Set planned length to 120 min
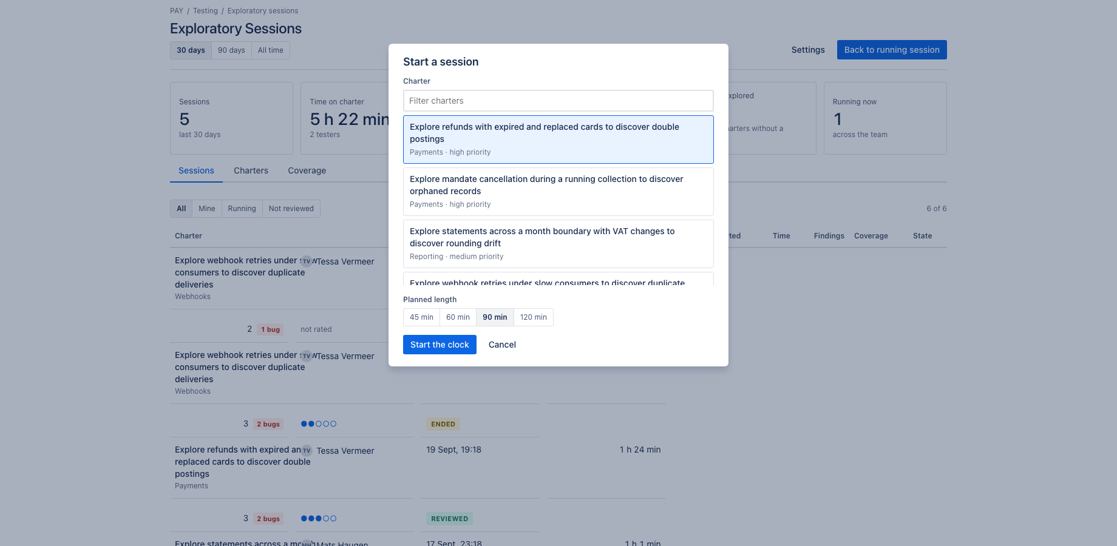1117x546 pixels. point(534,317)
